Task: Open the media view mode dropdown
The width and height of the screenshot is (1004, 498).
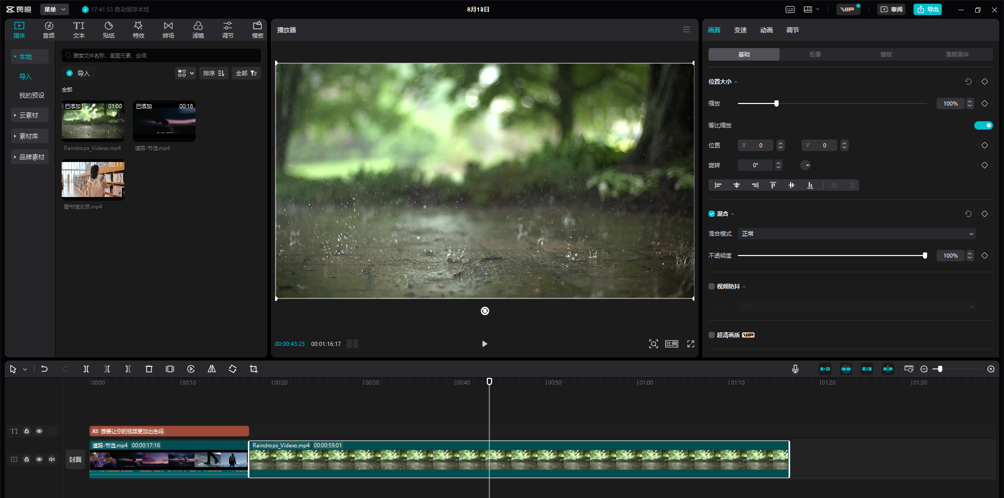Action: (x=186, y=73)
